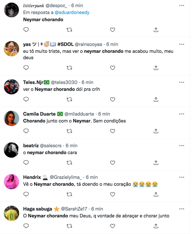Reply to the littlerpunk tweet
Viewport: 193px width, 234px height.
26,30
